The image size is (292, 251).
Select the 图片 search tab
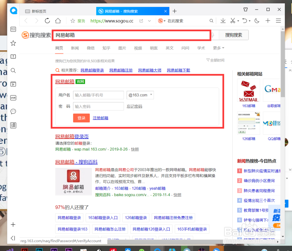coord(122,48)
